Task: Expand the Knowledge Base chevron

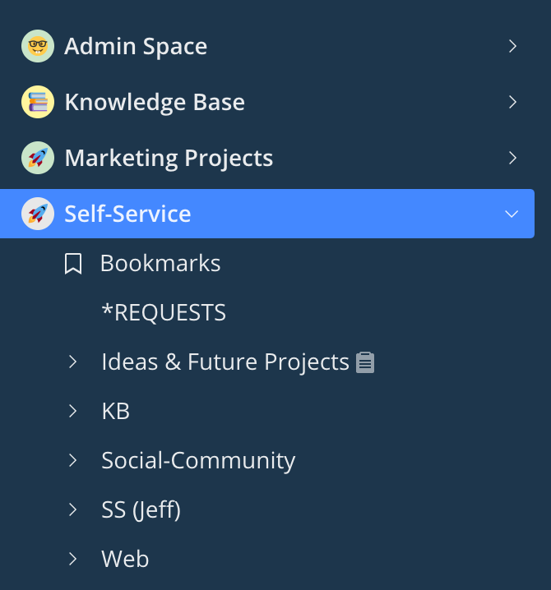Action: click(x=512, y=102)
